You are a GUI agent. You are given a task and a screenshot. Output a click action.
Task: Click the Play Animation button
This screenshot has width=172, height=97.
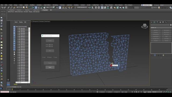pos(137,92)
